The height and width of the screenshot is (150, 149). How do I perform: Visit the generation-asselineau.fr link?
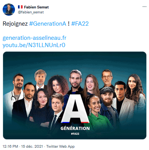34,38
